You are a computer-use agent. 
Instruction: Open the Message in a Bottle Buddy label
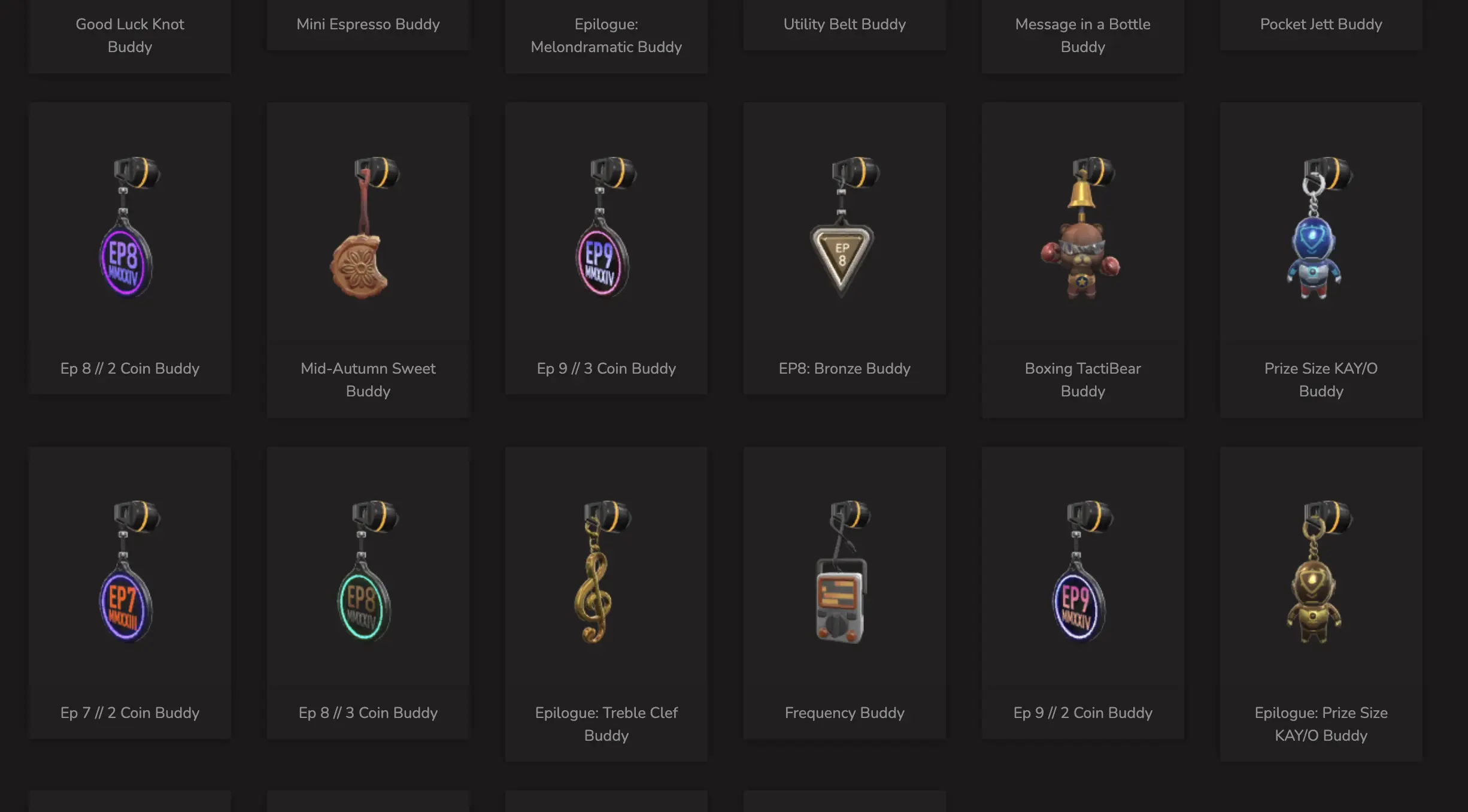1083,35
